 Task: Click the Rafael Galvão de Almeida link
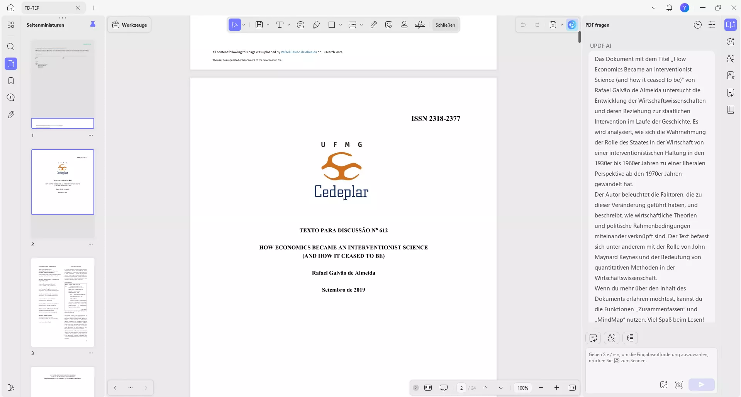299,52
